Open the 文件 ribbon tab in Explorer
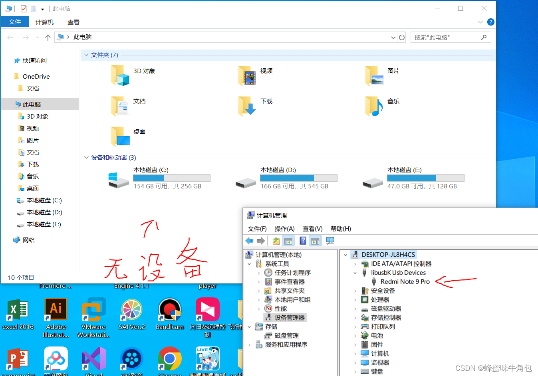This screenshot has width=538, height=376. [15, 22]
